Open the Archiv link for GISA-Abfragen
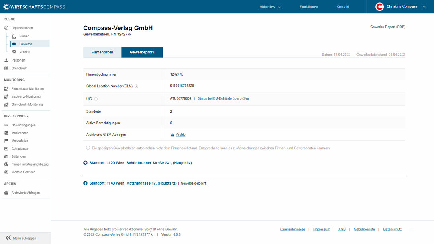This screenshot has width=434, height=244. pos(181,135)
